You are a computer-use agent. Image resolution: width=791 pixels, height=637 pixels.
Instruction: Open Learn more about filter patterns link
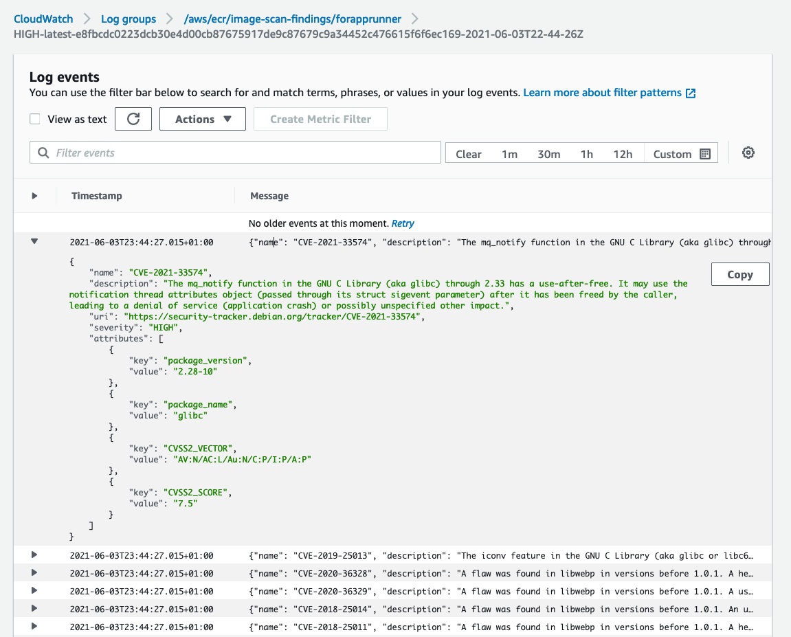(602, 93)
